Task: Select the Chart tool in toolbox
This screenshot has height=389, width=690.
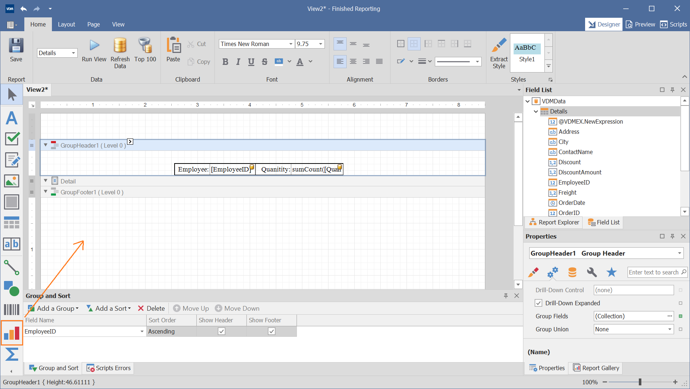Action: (x=12, y=333)
